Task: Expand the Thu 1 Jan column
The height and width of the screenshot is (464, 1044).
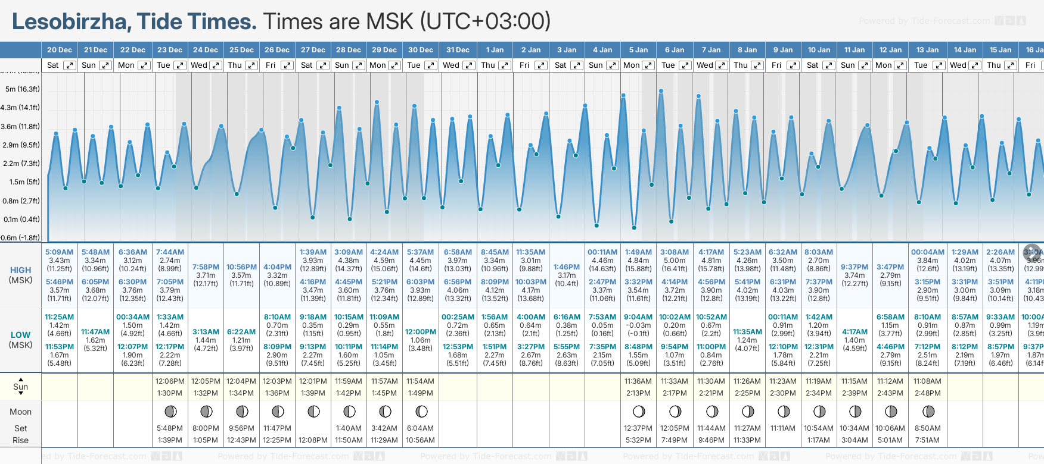Action: (505, 65)
